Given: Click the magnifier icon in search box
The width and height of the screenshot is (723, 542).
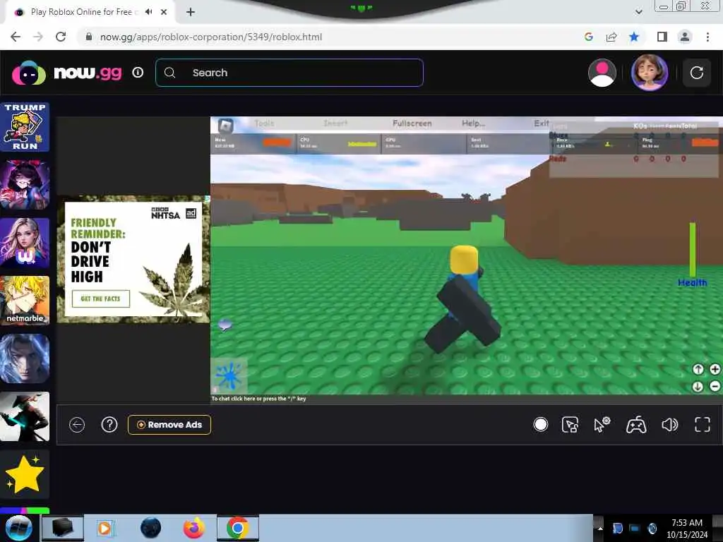Looking at the screenshot, I should (169, 73).
